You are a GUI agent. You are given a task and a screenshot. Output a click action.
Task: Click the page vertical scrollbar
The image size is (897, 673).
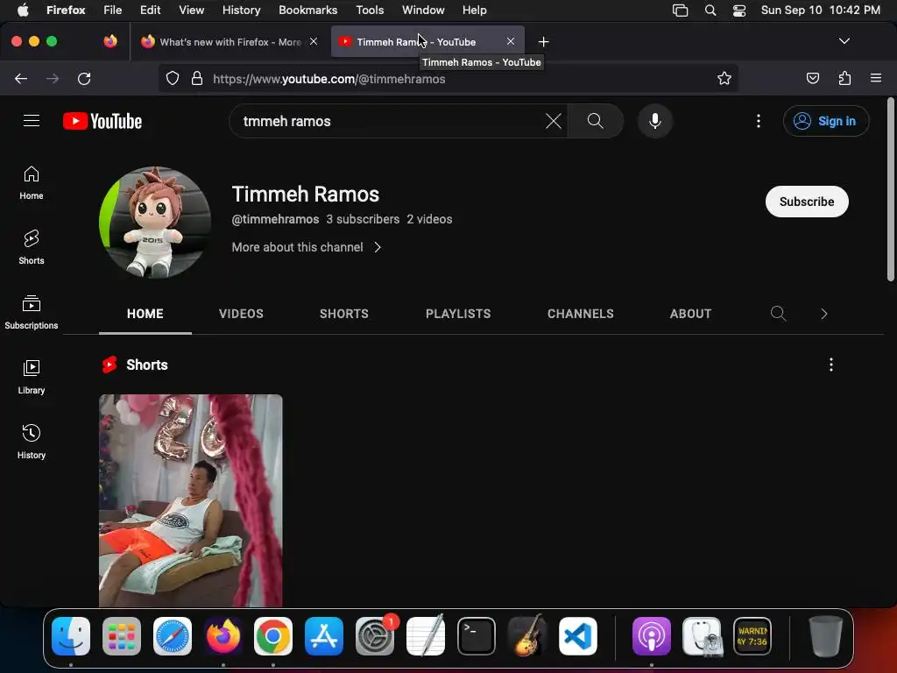(891, 190)
